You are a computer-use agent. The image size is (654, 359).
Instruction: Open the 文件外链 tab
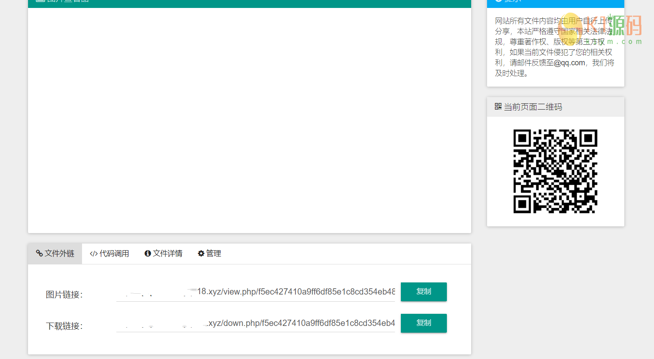[55, 254]
